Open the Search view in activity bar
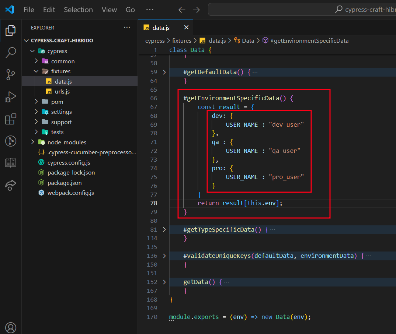The image size is (396, 334). (11, 52)
